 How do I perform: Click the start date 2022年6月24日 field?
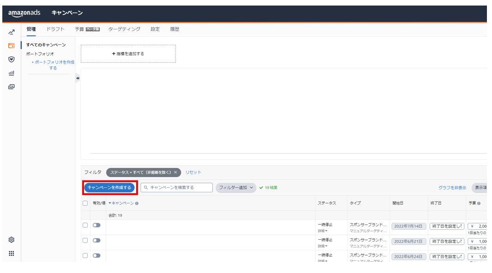tap(408, 256)
